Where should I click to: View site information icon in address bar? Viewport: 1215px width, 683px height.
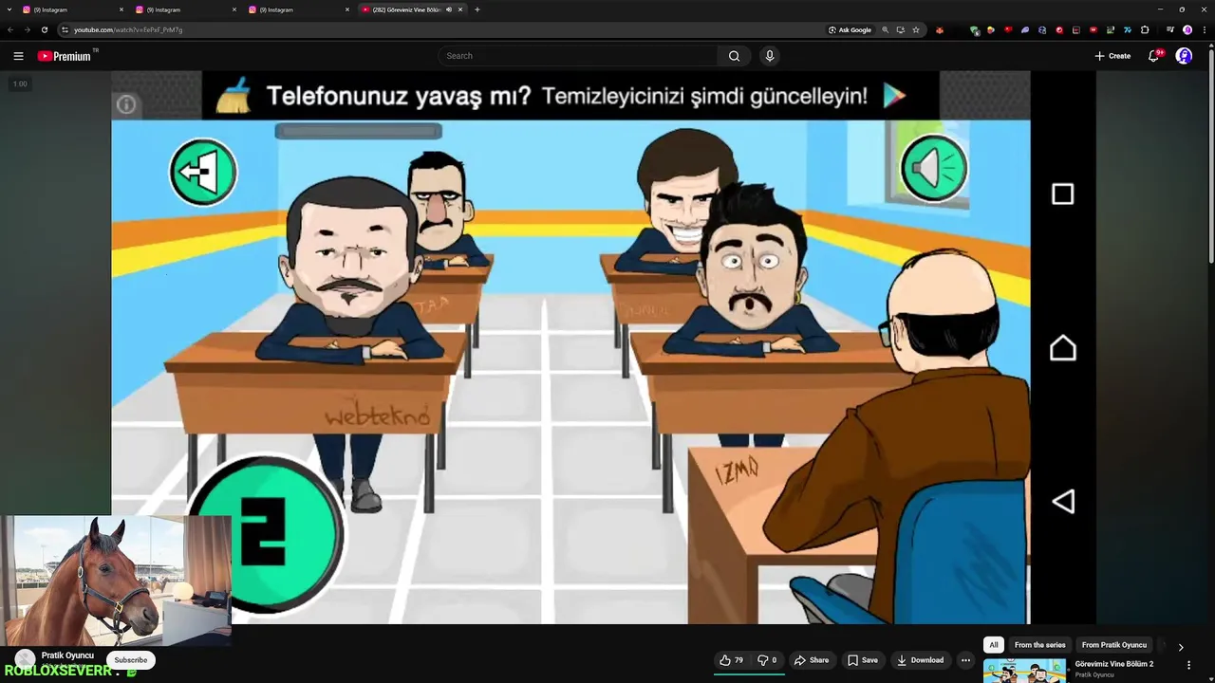65,29
